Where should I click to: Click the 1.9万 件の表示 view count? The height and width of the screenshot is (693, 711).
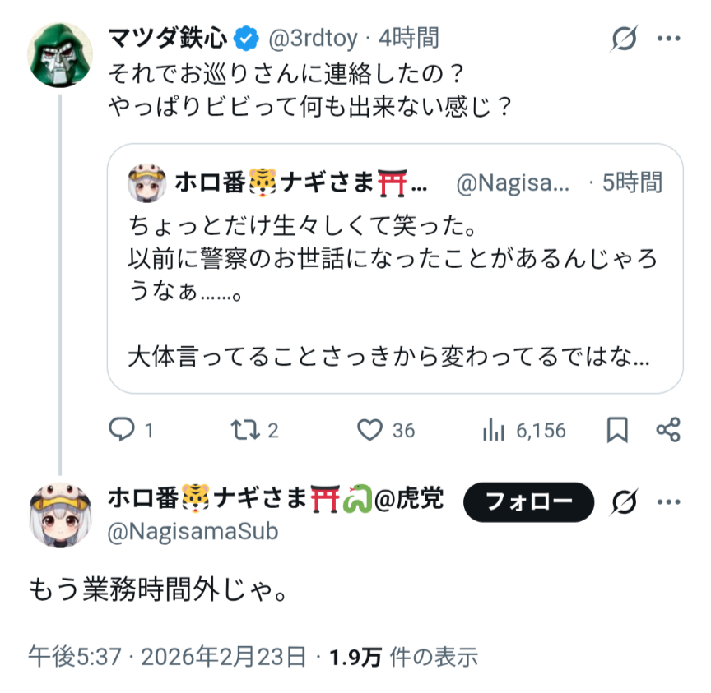403,657
